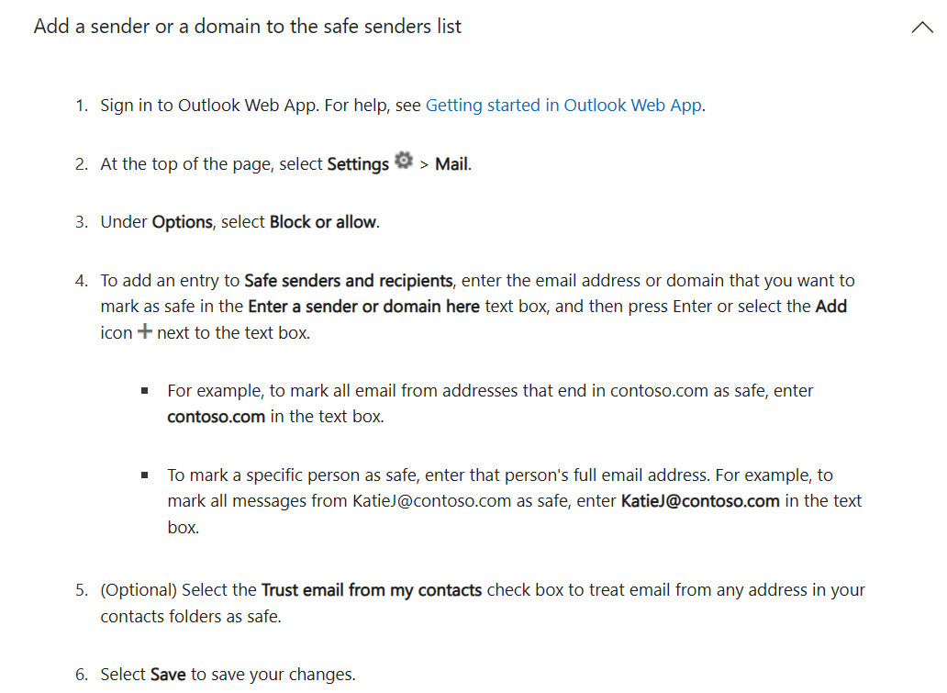947x693 pixels.
Task: Collapse the safe senders section chevron
Action: (x=922, y=28)
